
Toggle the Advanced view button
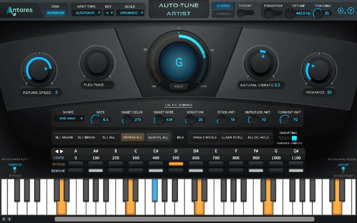pyautogui.click(x=56, y=13)
